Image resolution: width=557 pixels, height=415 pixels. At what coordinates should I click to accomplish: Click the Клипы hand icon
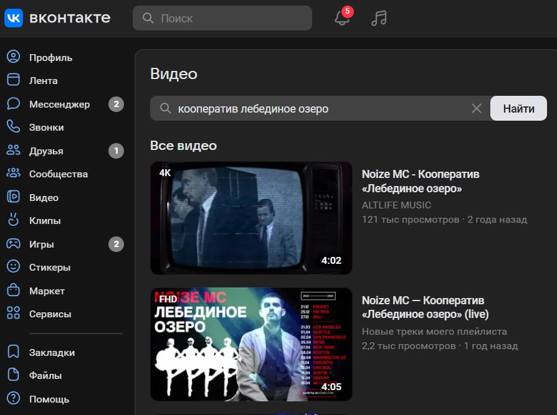14,220
